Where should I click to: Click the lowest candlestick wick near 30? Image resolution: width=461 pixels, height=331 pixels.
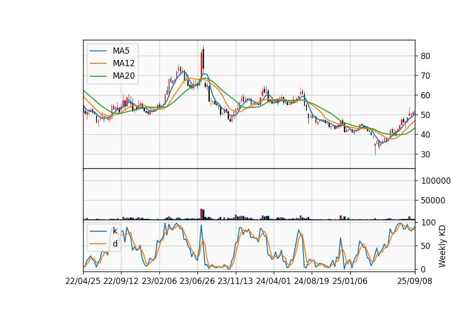tap(375, 149)
